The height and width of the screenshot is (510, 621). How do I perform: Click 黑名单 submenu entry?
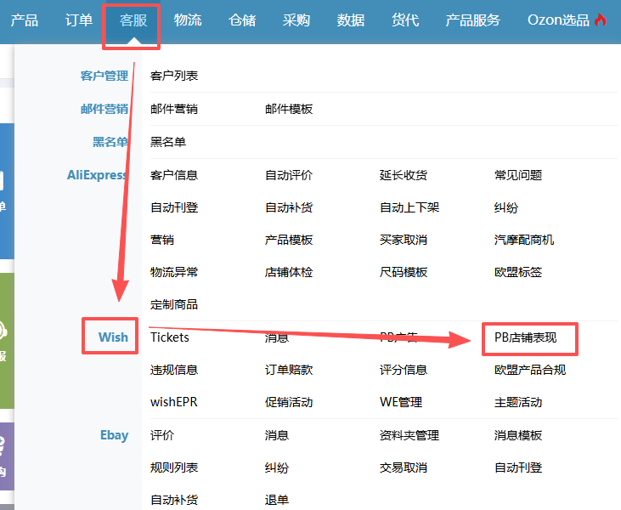pyautogui.click(x=168, y=142)
